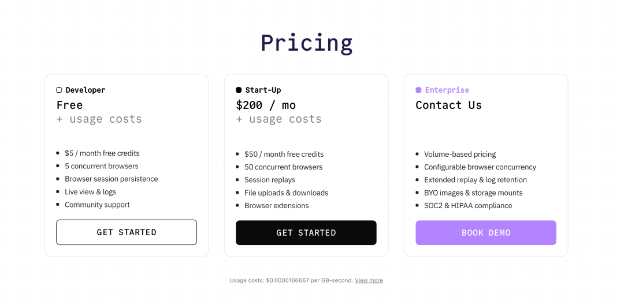Image resolution: width=624 pixels, height=305 pixels.
Task: Click the 'Browser extensions' feature item
Action: [276, 205]
